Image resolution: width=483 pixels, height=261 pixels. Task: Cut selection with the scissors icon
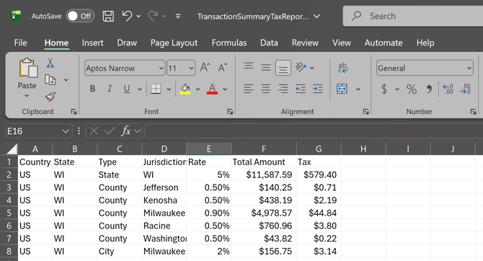50,63
